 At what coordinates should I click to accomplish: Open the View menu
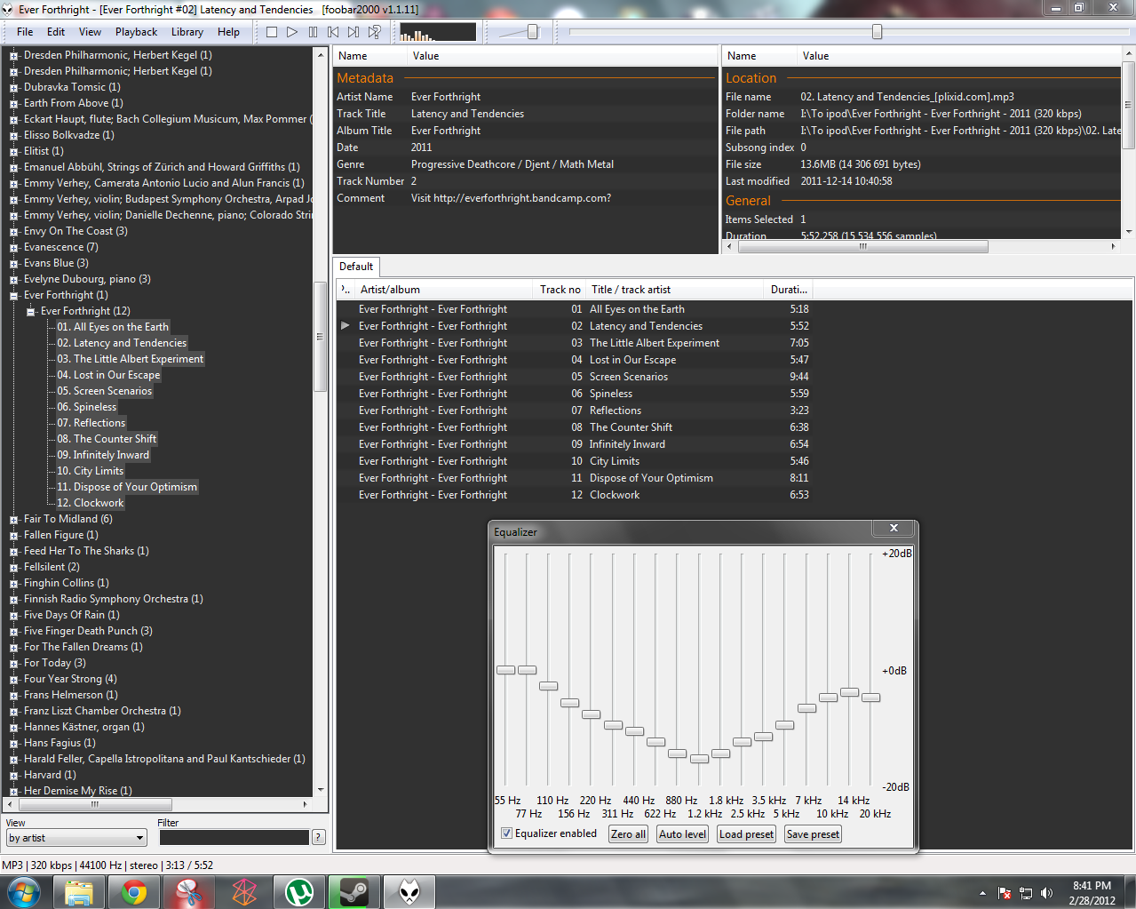[91, 32]
